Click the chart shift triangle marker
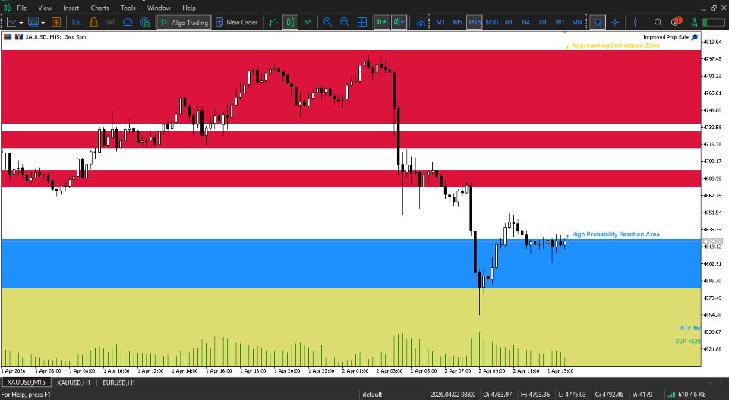The image size is (729, 400). [565, 33]
